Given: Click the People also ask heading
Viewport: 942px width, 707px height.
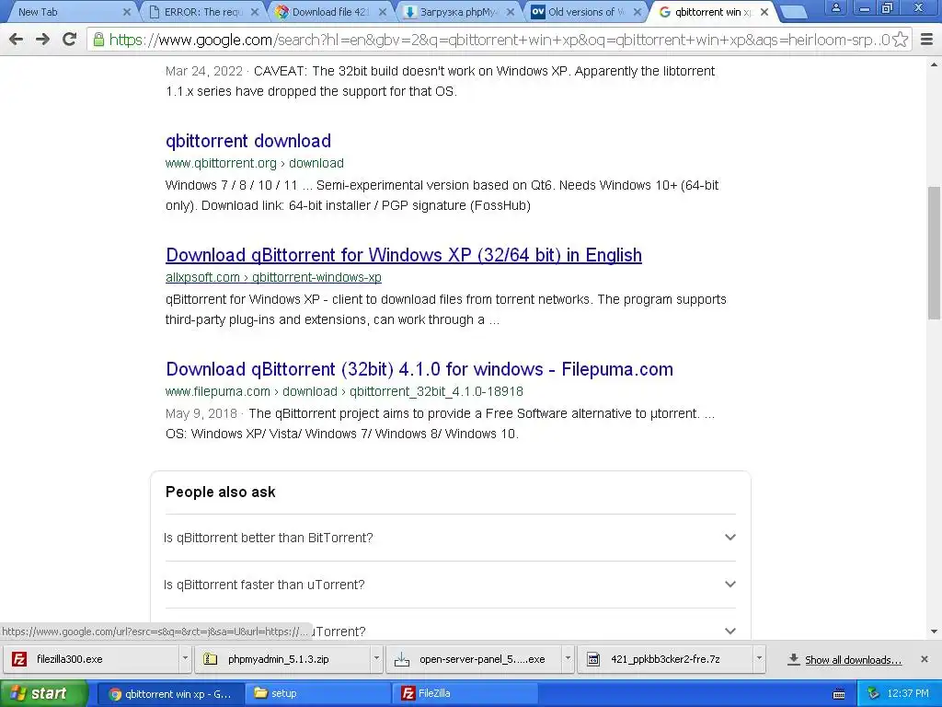Looking at the screenshot, I should (221, 492).
